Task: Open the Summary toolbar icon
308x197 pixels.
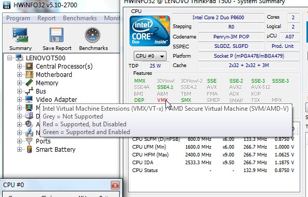Action: pyautogui.click(x=20, y=35)
